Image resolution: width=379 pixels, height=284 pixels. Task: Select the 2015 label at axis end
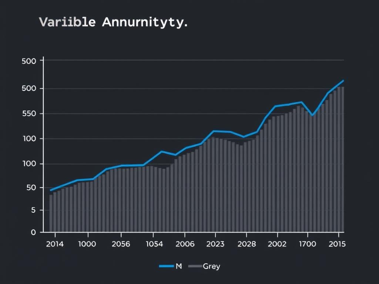pos(338,243)
